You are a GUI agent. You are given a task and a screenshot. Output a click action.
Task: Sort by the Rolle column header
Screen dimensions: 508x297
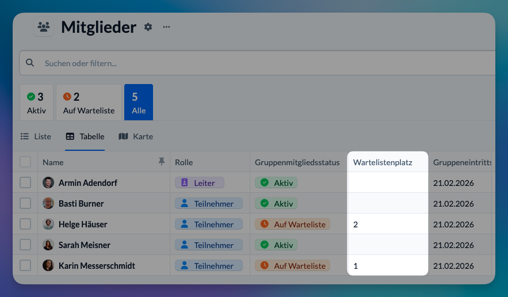click(x=184, y=162)
